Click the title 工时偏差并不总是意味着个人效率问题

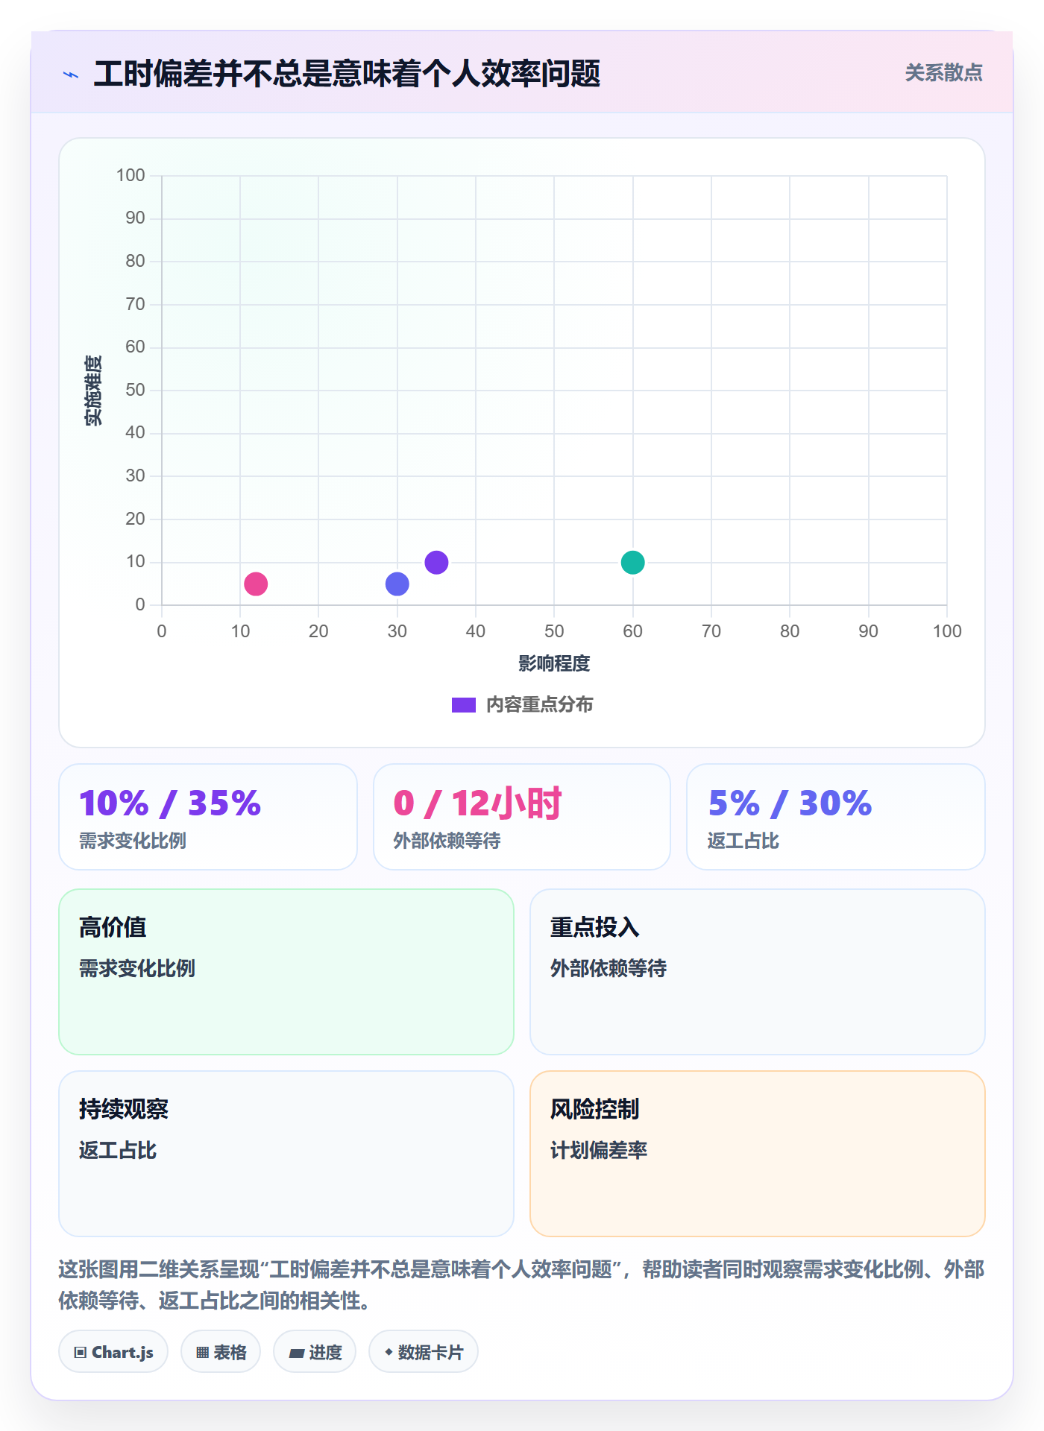(347, 74)
